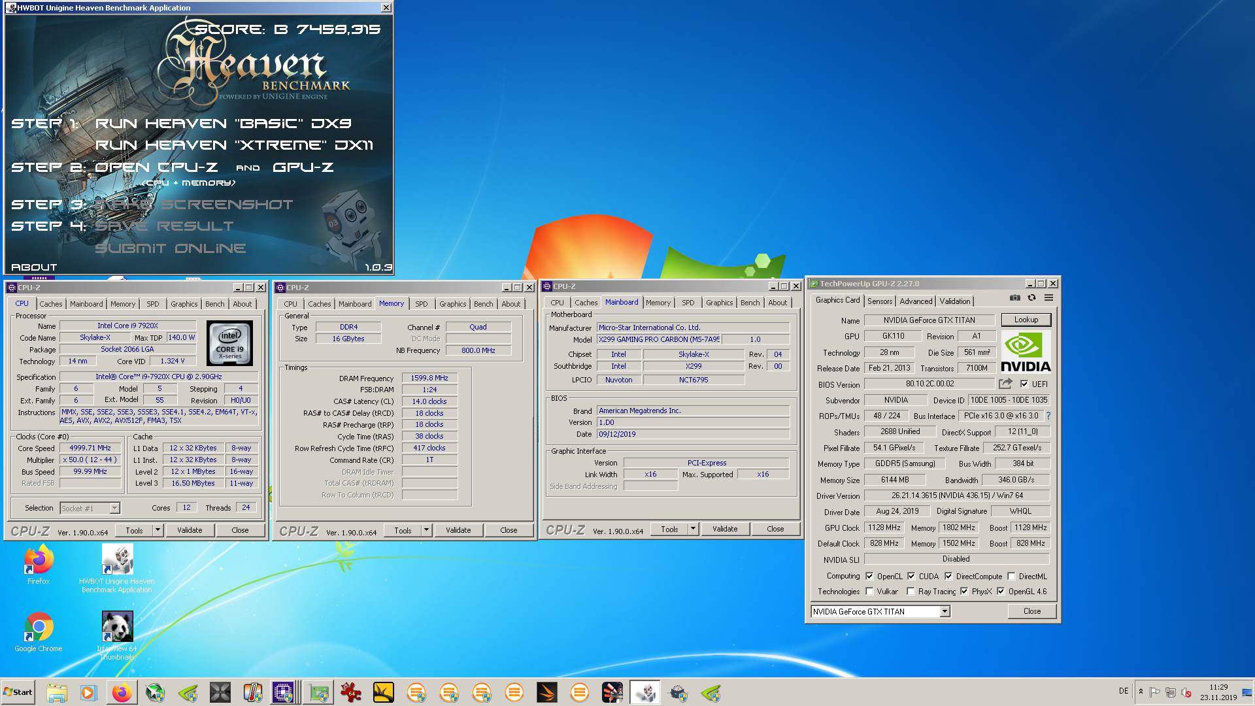Click the DE language indicator in tray
The width and height of the screenshot is (1255, 706).
point(1124,691)
